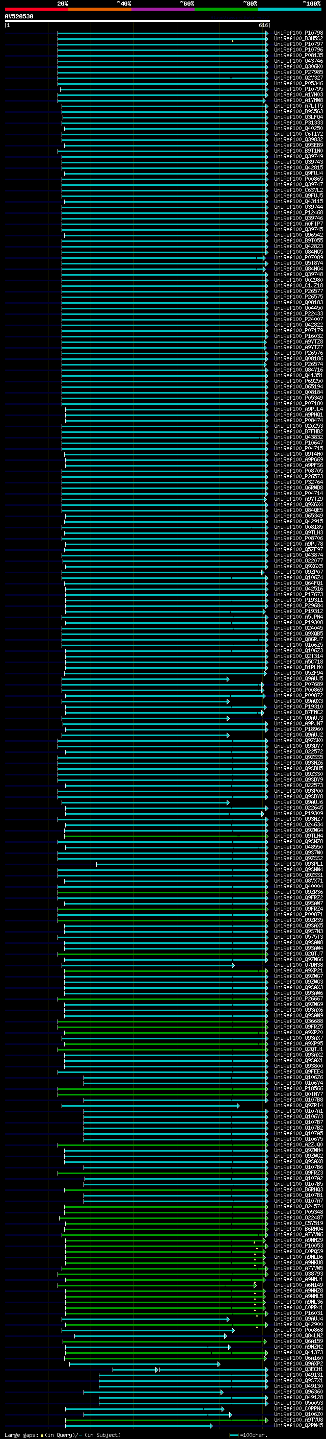This screenshot has width=326, height=1439.
Task: Select hit label UniRef100_B9T1N0
Action: [x=298, y=151]
